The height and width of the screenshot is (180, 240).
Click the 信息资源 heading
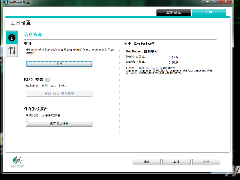click(x=33, y=34)
